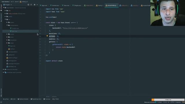Screen dimensions: 185x104
Task: Open the Python Console tool window
Action: click(23, 99)
